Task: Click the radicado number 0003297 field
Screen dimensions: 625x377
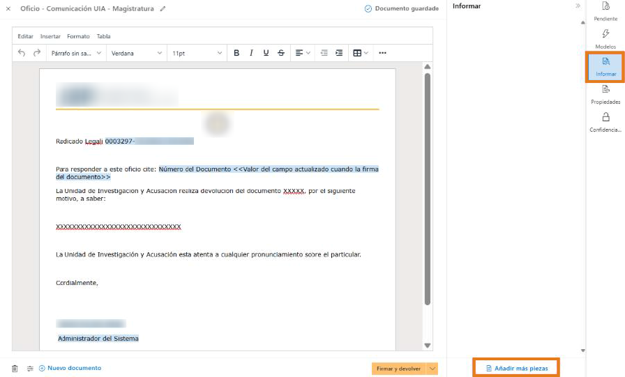Action: (x=149, y=141)
